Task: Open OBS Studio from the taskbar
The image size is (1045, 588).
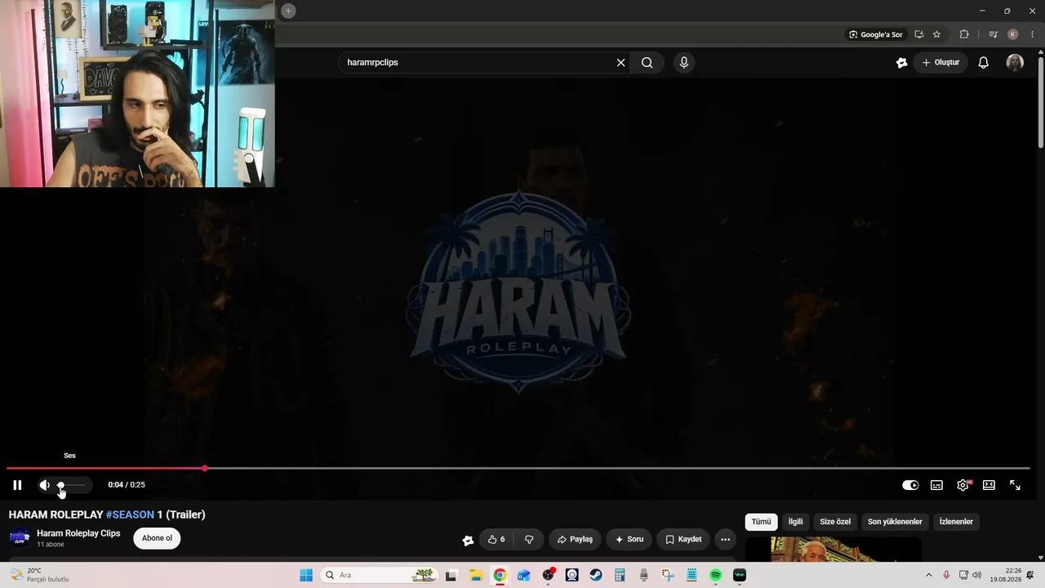Action: (x=548, y=575)
